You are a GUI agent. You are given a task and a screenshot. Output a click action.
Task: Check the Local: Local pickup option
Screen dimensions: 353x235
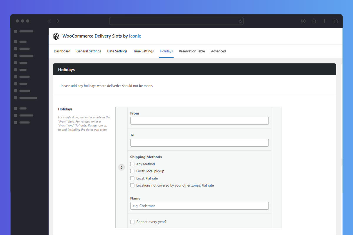[132, 171]
